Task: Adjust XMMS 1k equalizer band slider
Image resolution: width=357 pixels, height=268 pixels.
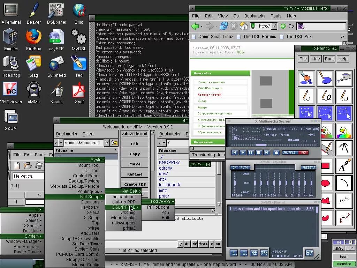Action: tap(280, 183)
